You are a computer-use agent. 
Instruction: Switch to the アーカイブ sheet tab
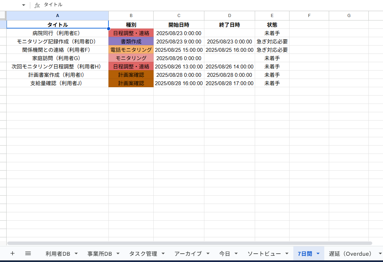[x=188, y=254]
